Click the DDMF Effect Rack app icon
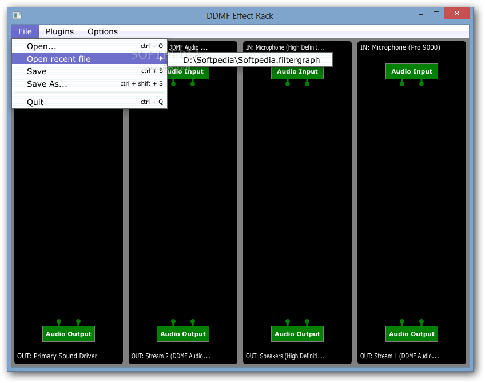 [x=17, y=15]
